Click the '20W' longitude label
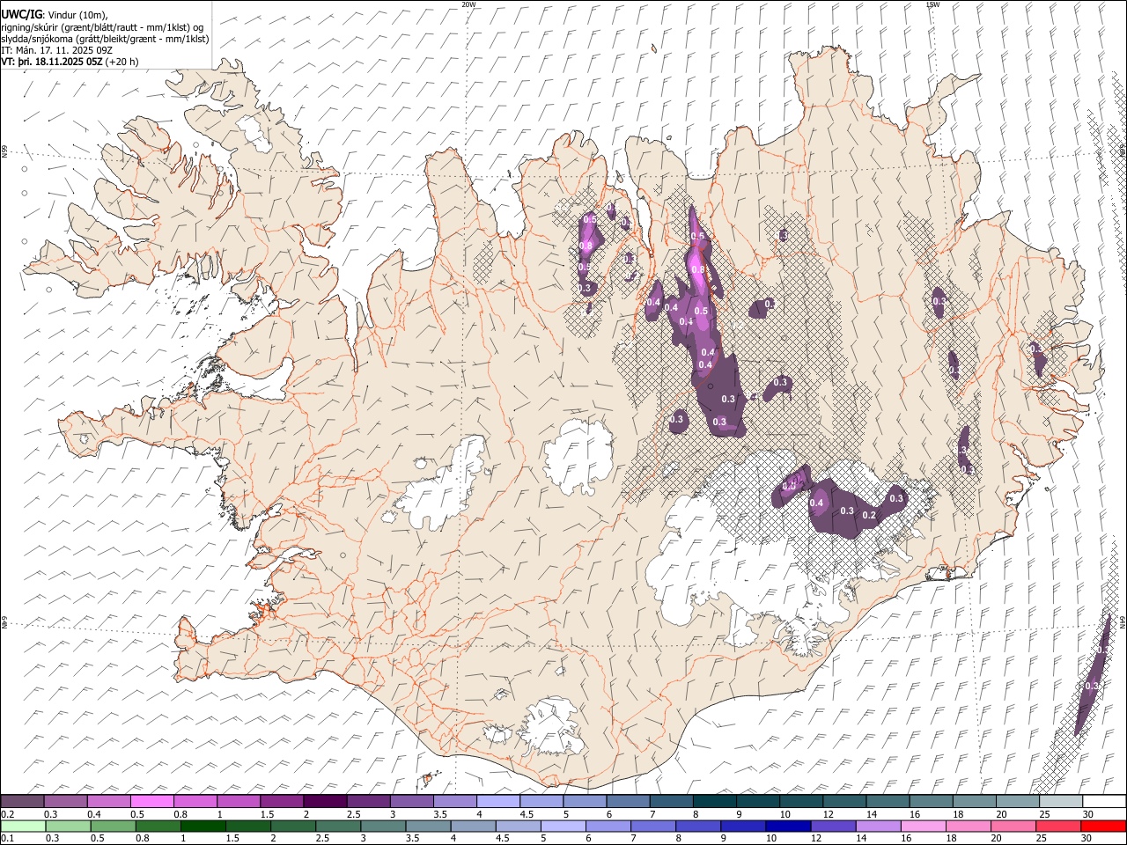This screenshot has height=845, width=1127. coord(468,4)
